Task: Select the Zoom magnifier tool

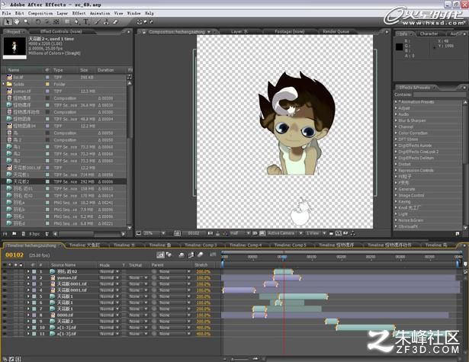Action: [27, 22]
